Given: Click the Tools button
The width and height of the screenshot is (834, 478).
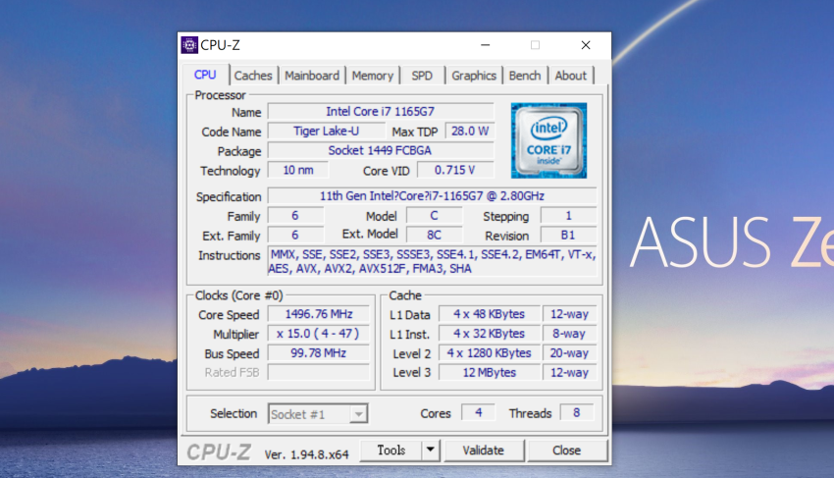Looking at the screenshot, I should (391, 451).
